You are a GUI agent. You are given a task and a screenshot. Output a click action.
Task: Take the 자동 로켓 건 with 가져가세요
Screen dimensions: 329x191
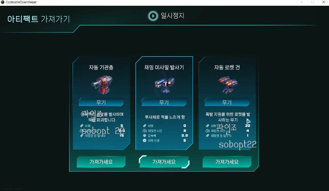pos(227,162)
